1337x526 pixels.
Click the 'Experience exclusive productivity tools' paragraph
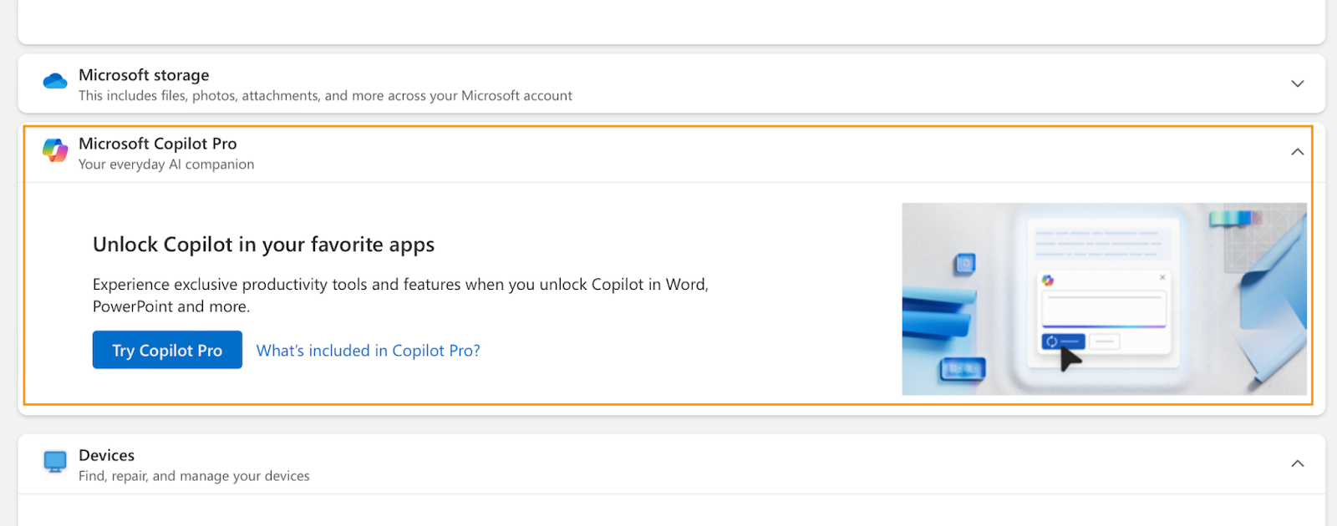tap(400, 296)
